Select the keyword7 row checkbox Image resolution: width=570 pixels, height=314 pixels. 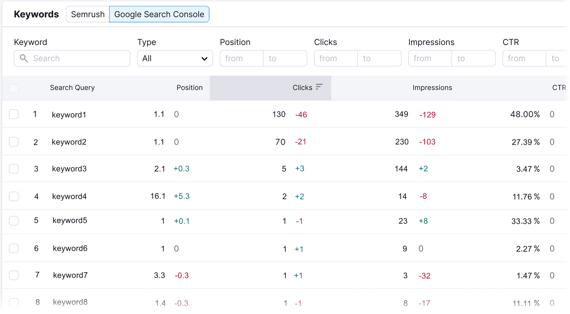click(14, 275)
